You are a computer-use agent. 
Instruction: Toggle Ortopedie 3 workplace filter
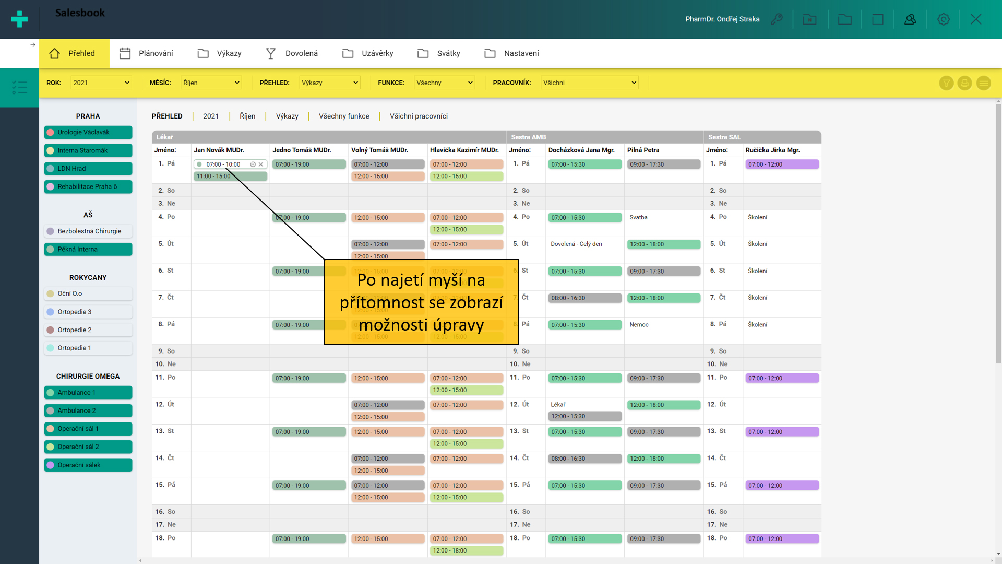[x=88, y=312]
